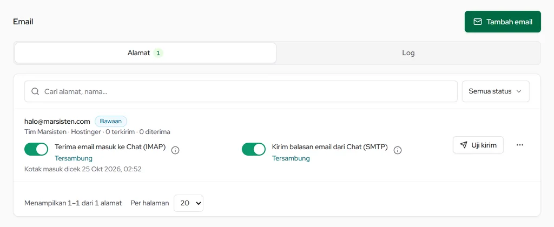Open the Log tab
554x227 pixels.
(408, 53)
